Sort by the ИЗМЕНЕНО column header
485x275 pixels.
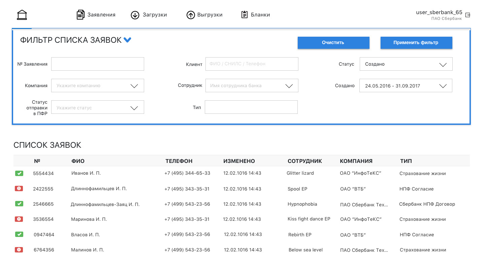(x=239, y=161)
